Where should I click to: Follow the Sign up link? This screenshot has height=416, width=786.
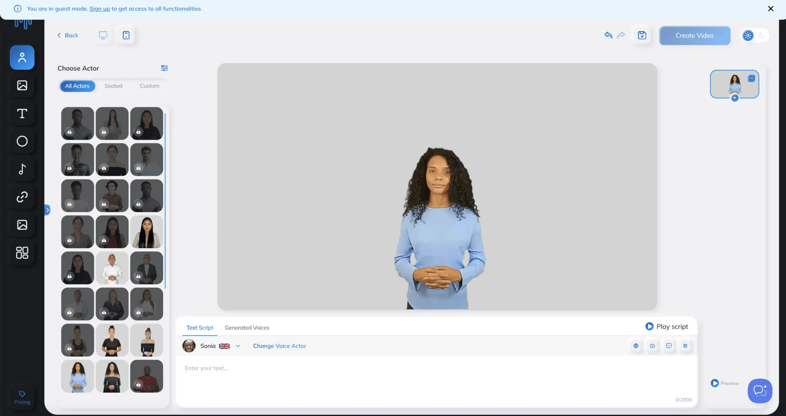pyautogui.click(x=100, y=9)
